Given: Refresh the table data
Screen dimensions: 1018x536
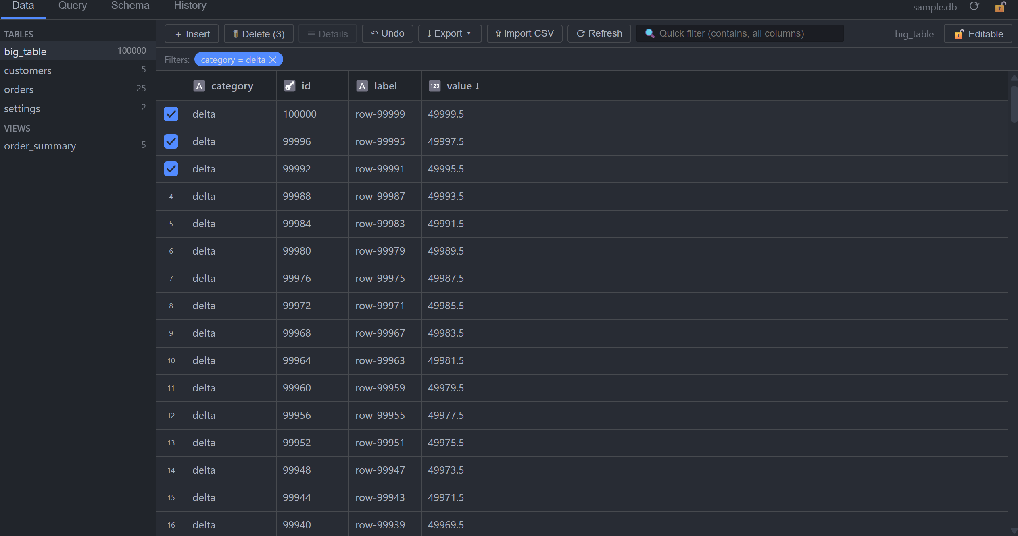Looking at the screenshot, I should point(599,33).
